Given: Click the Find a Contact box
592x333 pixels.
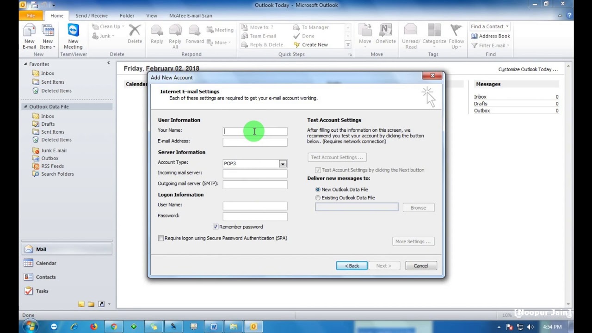Looking at the screenshot, I should pos(490,26).
